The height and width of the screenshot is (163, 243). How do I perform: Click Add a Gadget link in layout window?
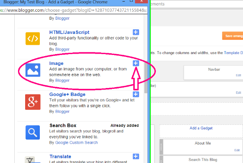[x=201, y=128]
